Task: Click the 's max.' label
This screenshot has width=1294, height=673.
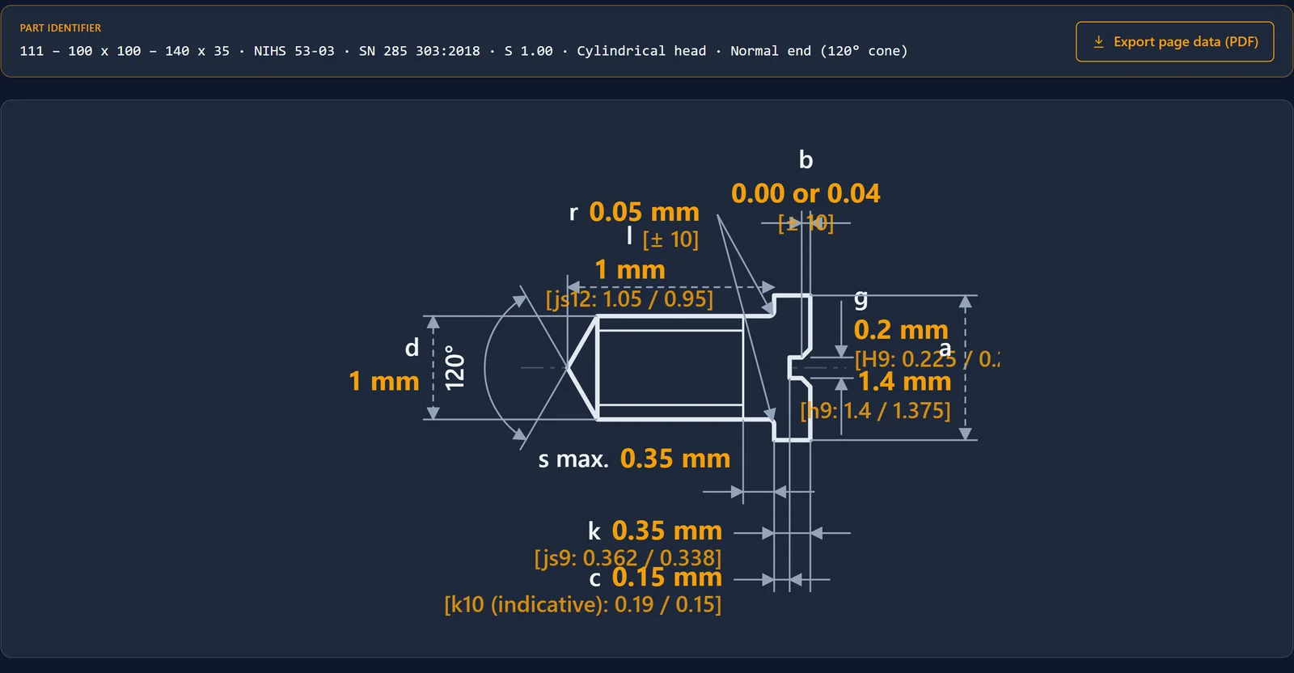Action: tap(573, 459)
